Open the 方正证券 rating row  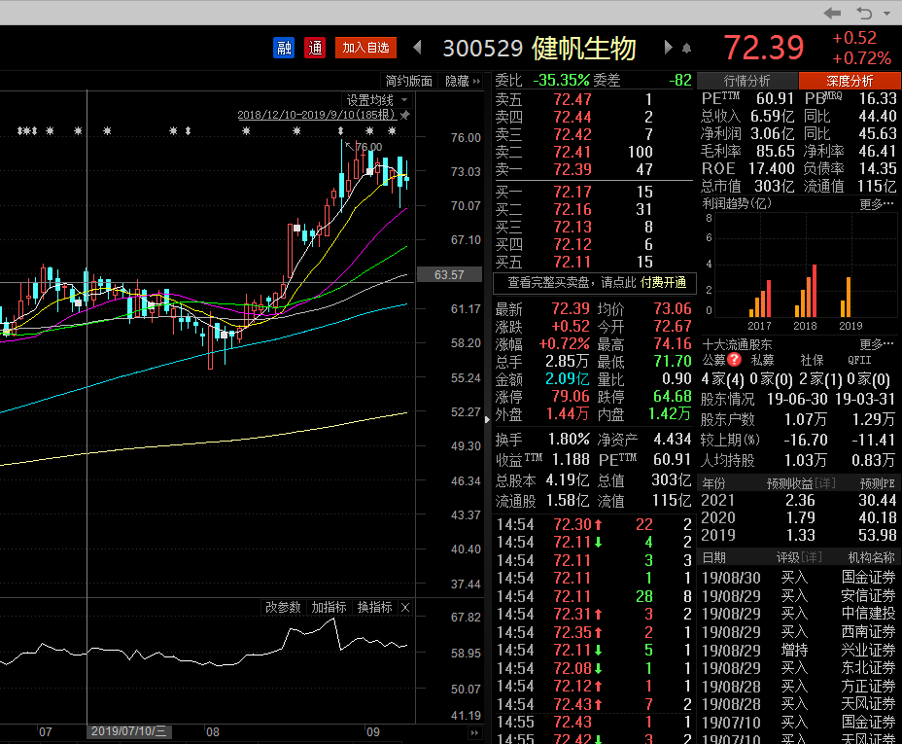pos(798,687)
